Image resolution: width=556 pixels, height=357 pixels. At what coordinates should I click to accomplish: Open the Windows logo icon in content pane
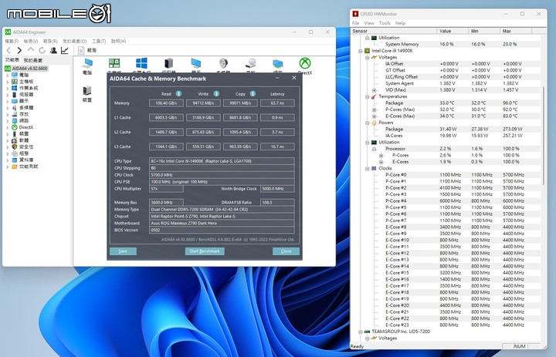(x=141, y=63)
